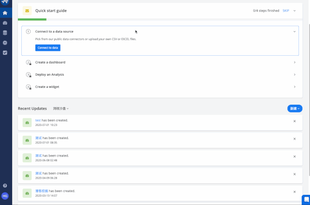Open the Home page from sidebar

(x=5, y=13)
